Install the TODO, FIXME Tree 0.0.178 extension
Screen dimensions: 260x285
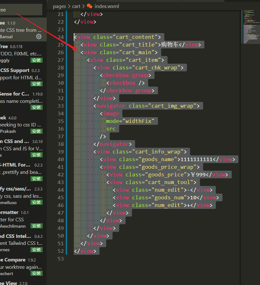point(37,60)
